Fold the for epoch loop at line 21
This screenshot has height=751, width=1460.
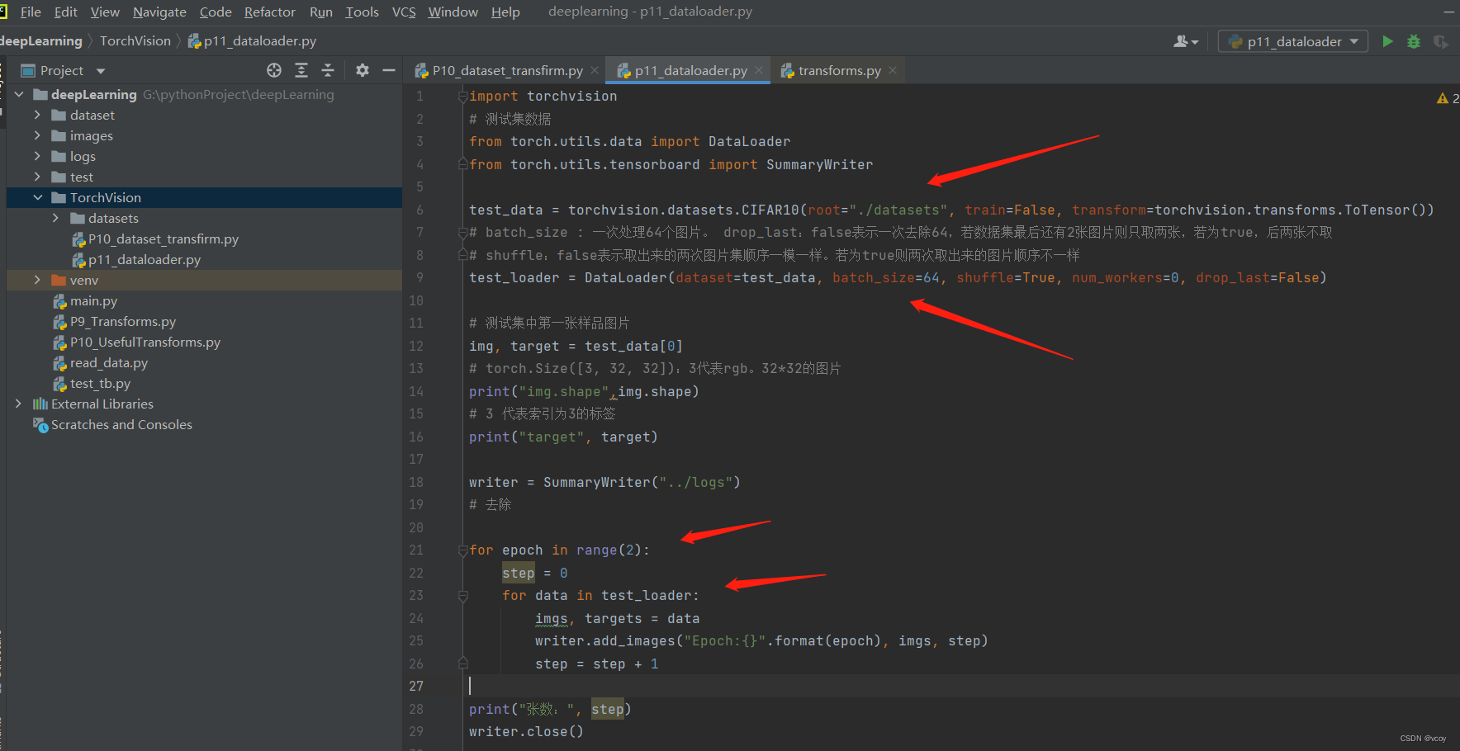tap(463, 550)
